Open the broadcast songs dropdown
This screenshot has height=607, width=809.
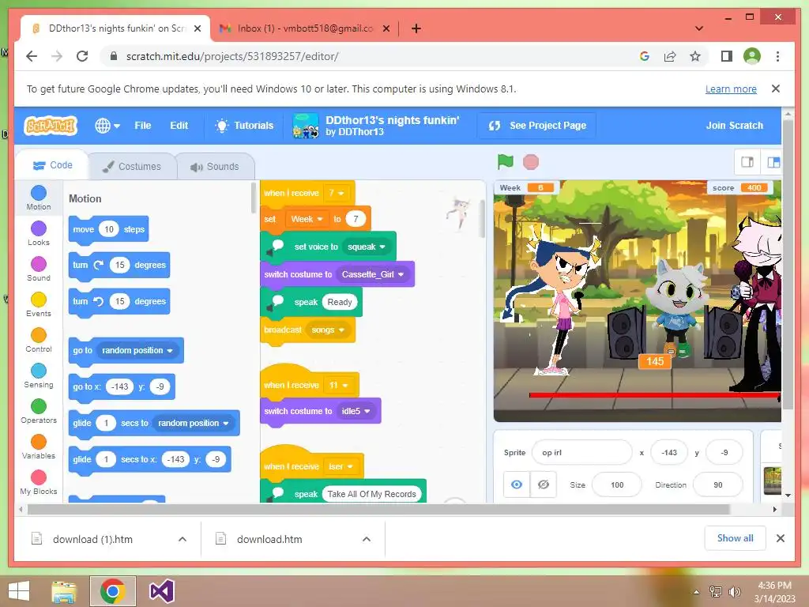(328, 330)
